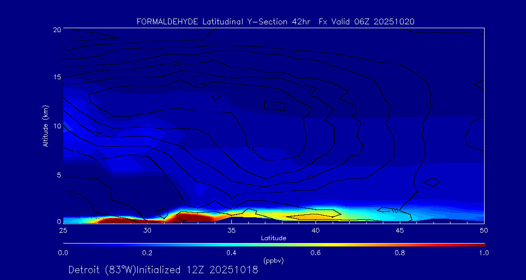Click the 0.0 colorbar value label
The image size is (526, 280).
[63, 253]
